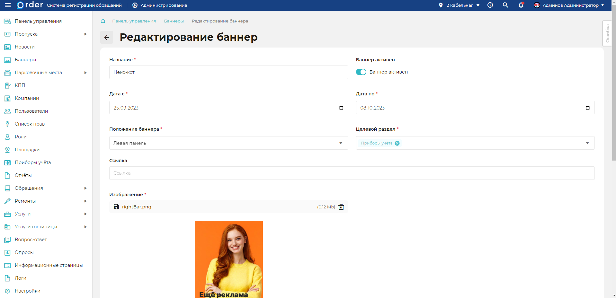Click the search magnifier icon
Viewport: 616px width, 298px height.
[x=505, y=5]
